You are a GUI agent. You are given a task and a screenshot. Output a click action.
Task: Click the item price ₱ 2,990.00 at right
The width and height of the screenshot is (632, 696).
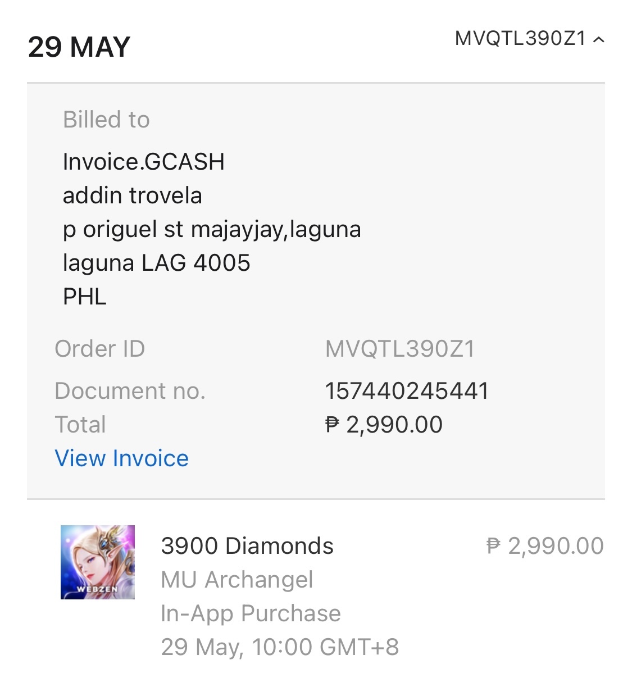[545, 546]
